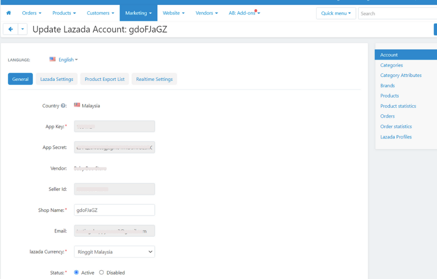The width and height of the screenshot is (437, 279).
Task: Switch to Realtime Settings tab
Action: pyautogui.click(x=154, y=79)
